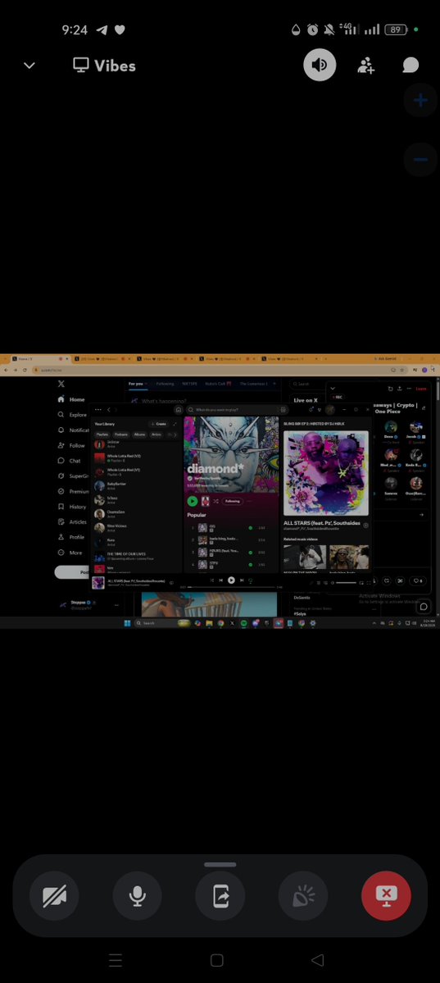The image size is (440, 983).
Task: Click the X logo in the stream
Action: click(61, 384)
